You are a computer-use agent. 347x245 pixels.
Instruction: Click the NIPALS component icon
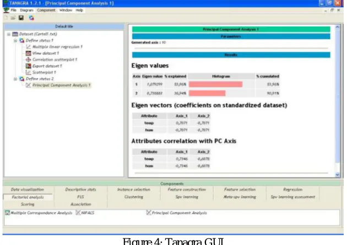tap(78, 213)
